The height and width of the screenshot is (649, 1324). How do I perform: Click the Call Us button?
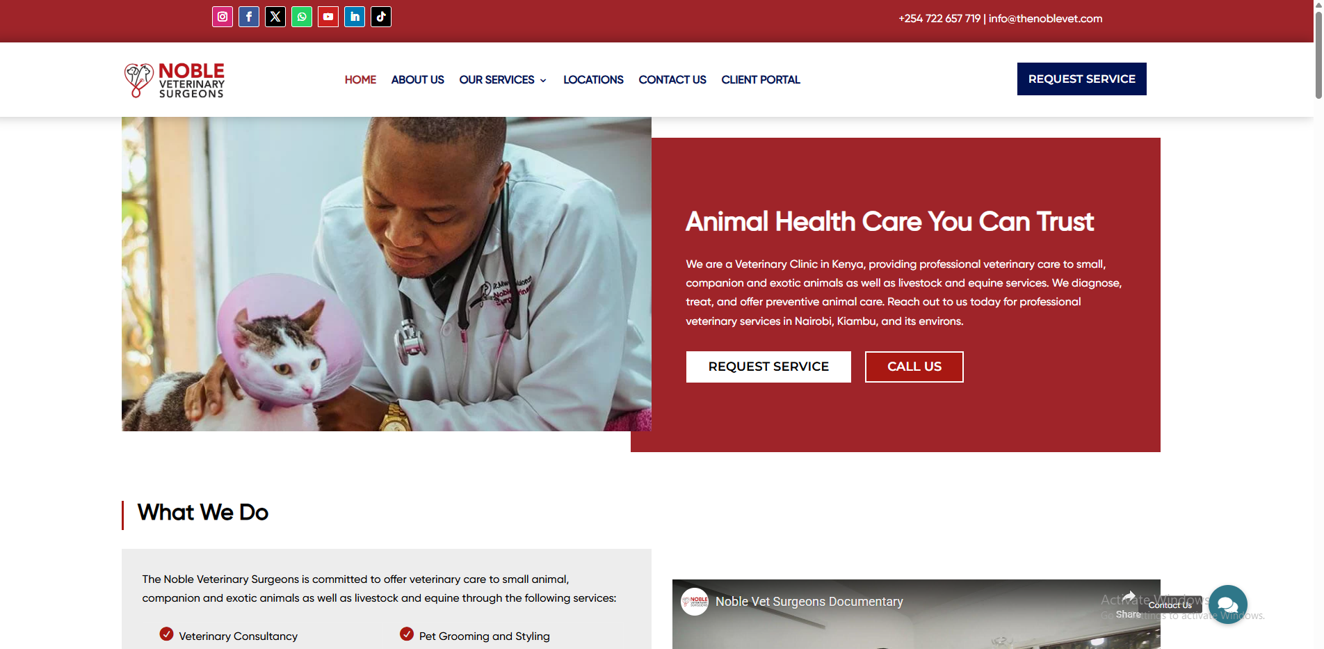(x=914, y=367)
